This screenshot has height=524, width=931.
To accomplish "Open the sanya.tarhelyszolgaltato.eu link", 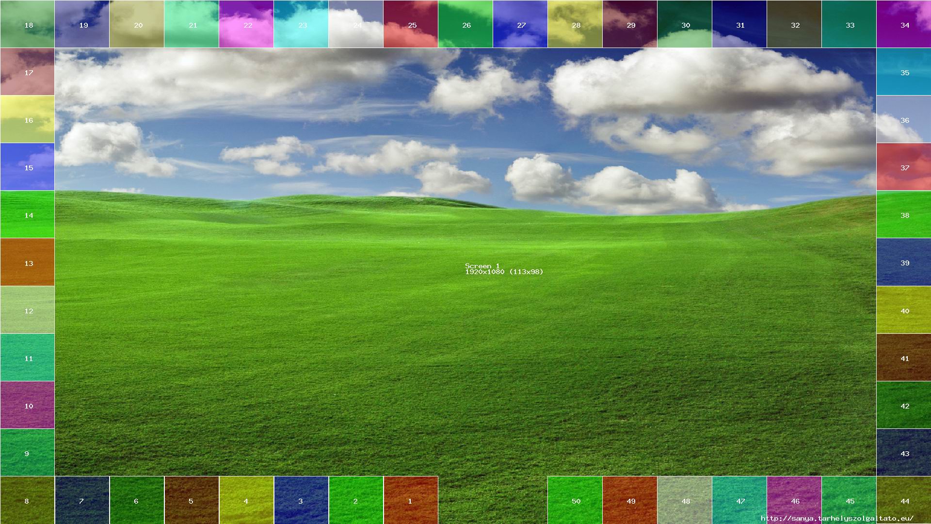I will point(837,519).
